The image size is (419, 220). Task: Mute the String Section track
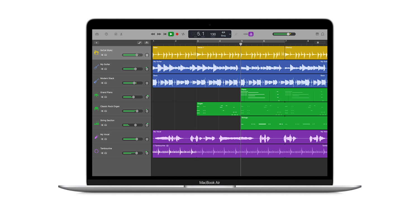pos(102,125)
